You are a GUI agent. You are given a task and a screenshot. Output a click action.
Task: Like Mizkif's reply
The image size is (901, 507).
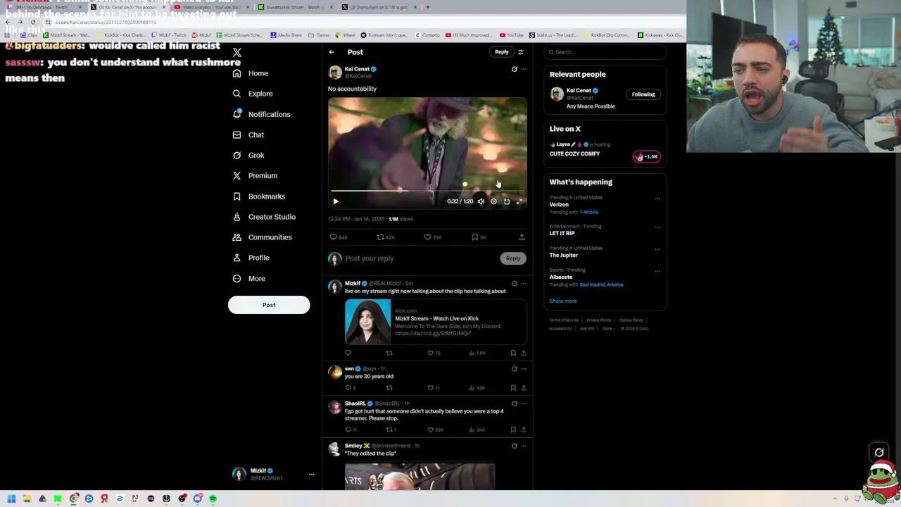pos(430,353)
